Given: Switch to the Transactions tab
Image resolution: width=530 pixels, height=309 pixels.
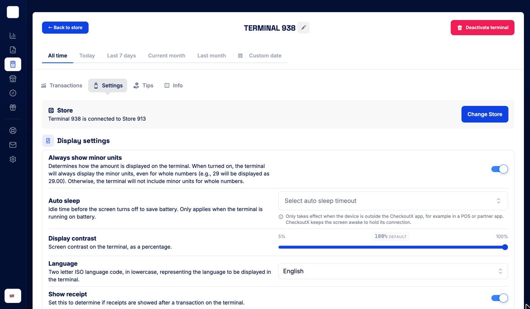Looking at the screenshot, I should pos(62,85).
